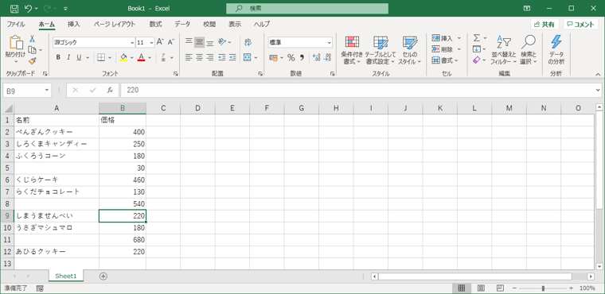605x294 pixels.
Task: Click the merge cells icon
Action: [248, 57]
